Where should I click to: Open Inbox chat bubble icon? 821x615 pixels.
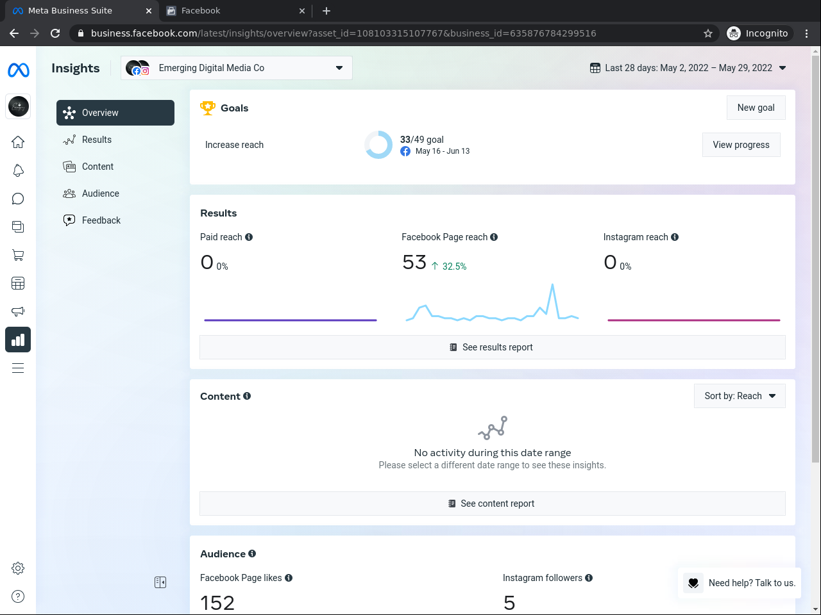(x=18, y=199)
